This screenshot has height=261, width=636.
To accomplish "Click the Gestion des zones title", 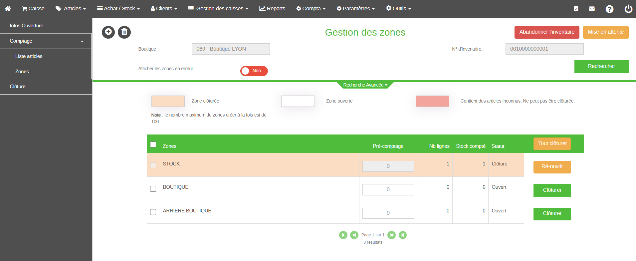I will click(x=365, y=32).
